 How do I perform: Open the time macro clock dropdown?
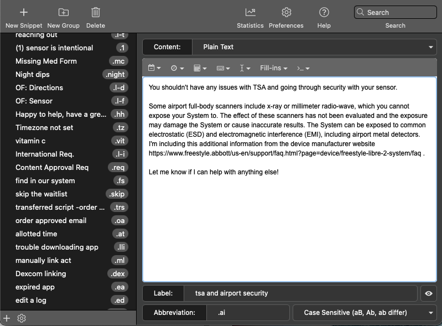point(178,68)
